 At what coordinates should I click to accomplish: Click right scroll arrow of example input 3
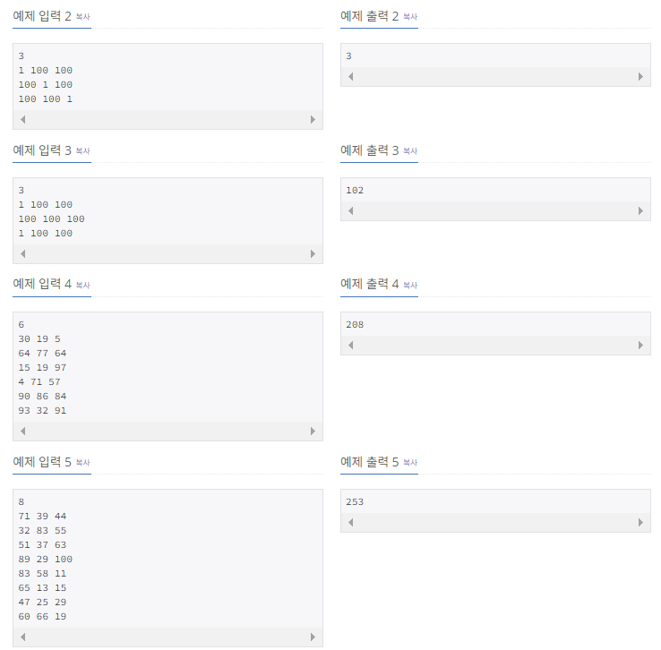[x=313, y=254]
